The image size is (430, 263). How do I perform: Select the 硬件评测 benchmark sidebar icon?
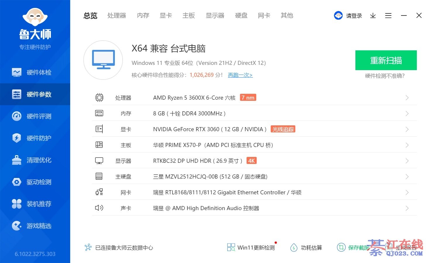pos(17,116)
